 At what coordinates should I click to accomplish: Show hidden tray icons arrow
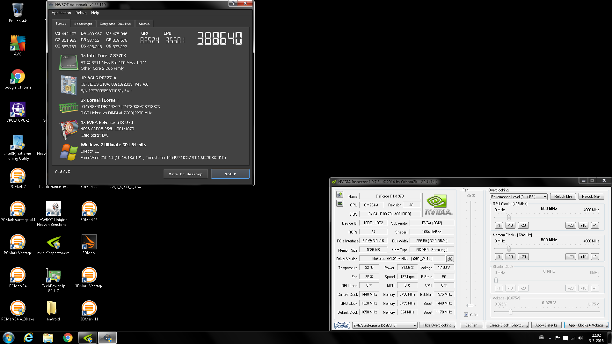[550, 338]
